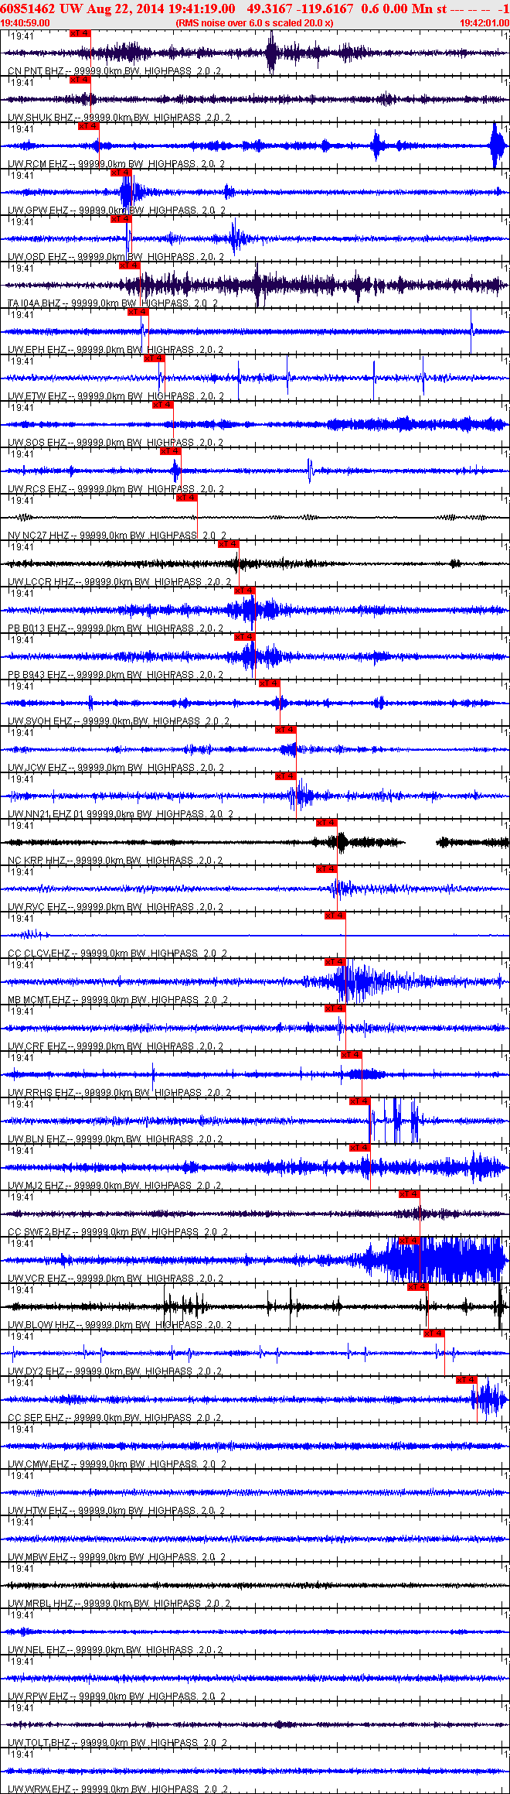Select the SOS station pick marker

pyautogui.click(x=163, y=405)
